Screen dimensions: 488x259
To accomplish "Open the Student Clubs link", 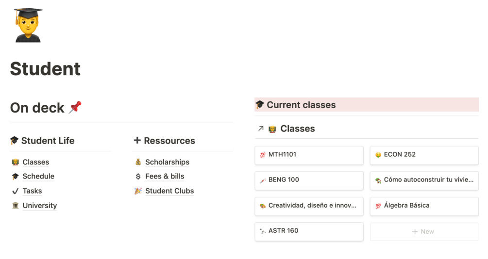I will click(x=169, y=191).
